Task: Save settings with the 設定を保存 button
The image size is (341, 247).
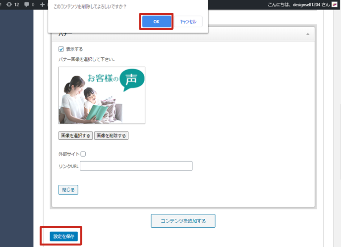Action: tap(63, 236)
